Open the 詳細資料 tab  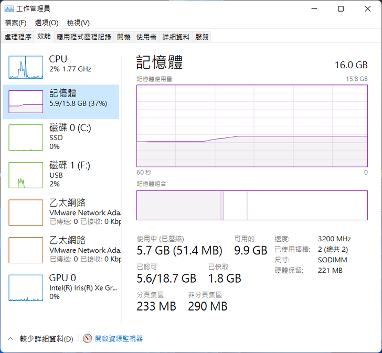pyautogui.click(x=176, y=37)
